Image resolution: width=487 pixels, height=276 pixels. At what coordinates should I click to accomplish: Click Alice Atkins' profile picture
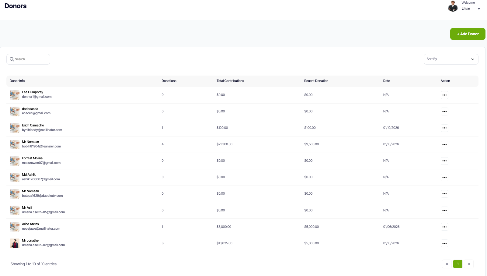tap(14, 227)
